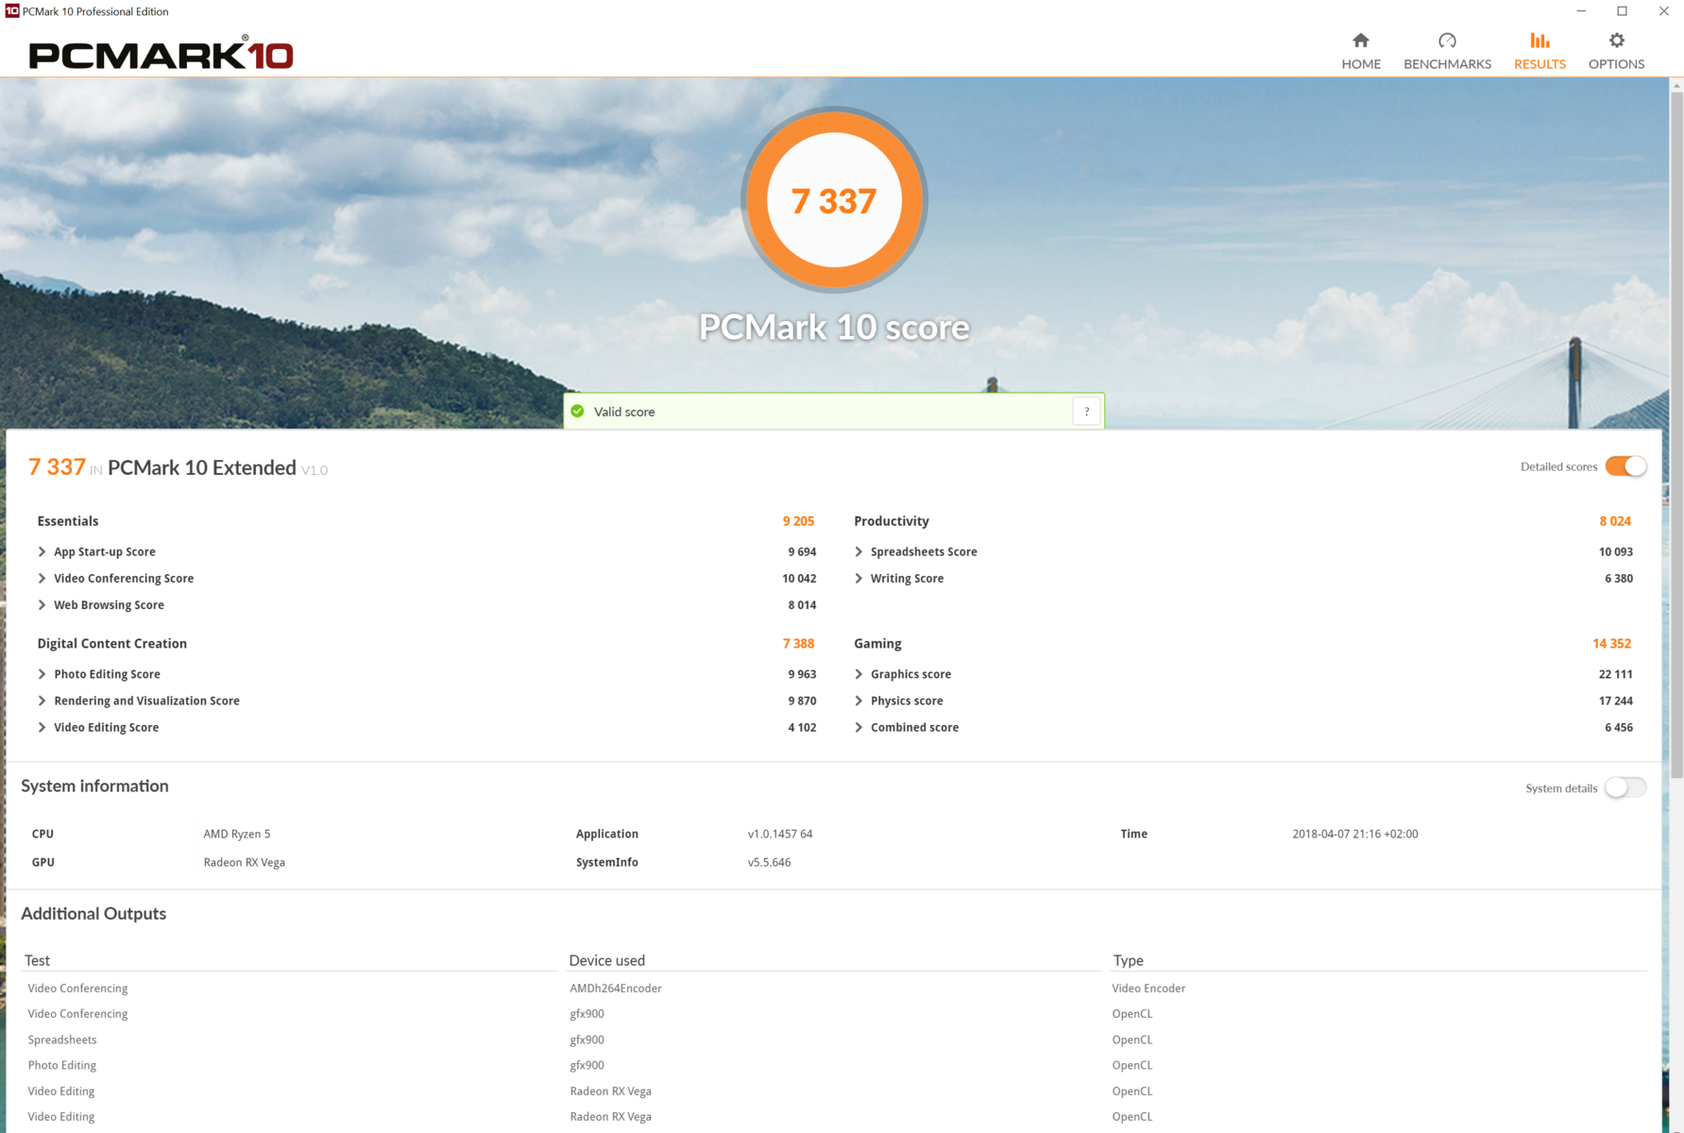Click GPU value Radeon RX Vega

(x=245, y=862)
